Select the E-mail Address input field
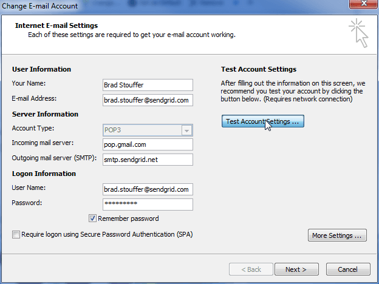Screen dimensions: 379x284 (x=148, y=100)
